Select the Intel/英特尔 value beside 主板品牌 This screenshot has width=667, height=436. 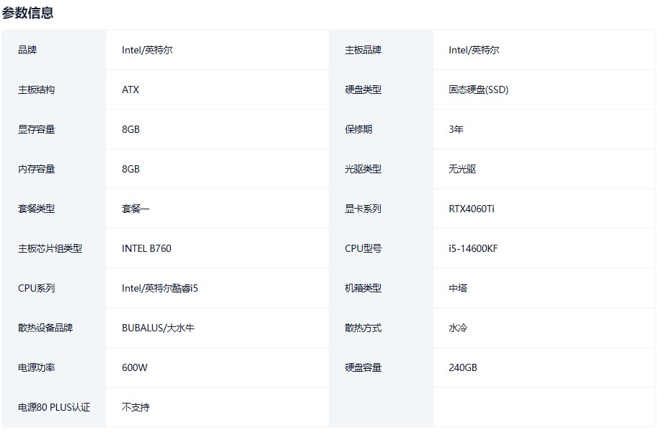click(x=474, y=50)
